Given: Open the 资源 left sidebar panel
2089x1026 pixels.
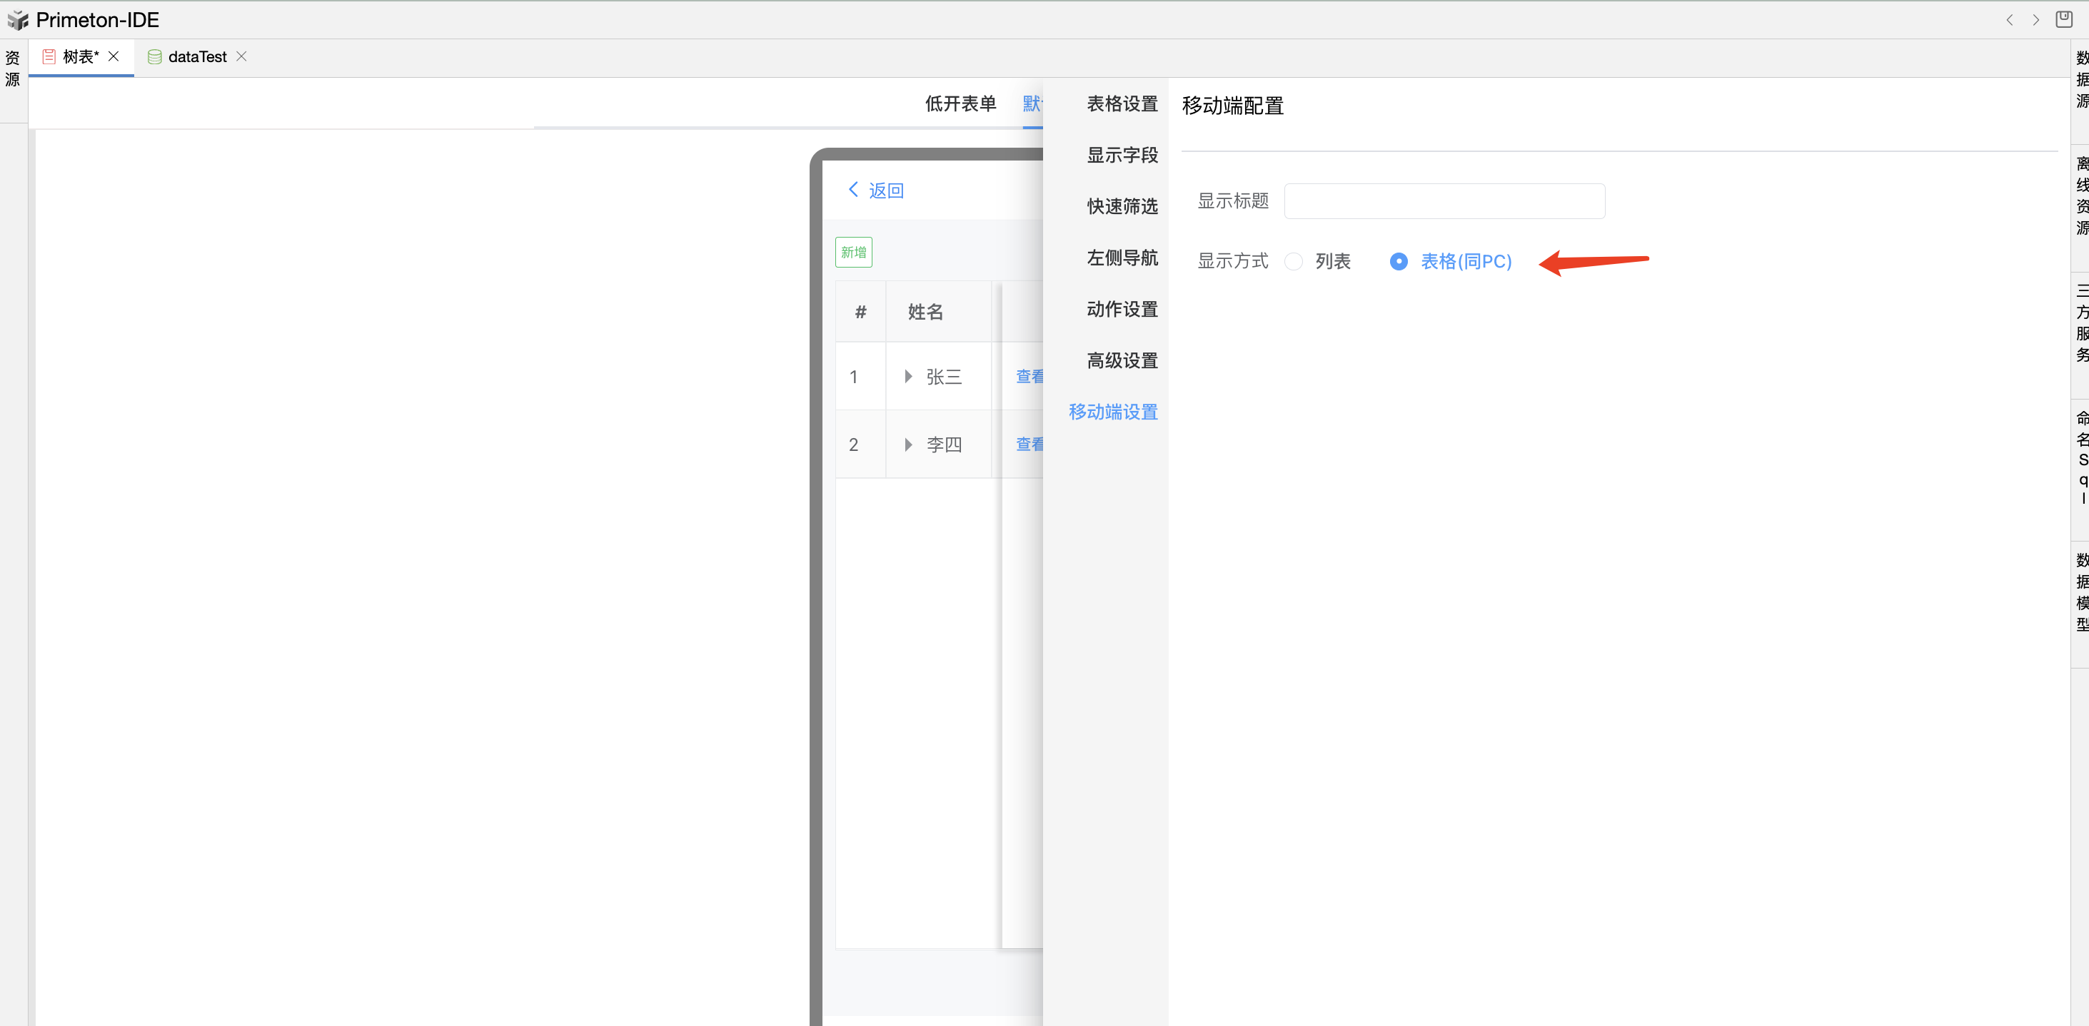Looking at the screenshot, I should (x=13, y=68).
